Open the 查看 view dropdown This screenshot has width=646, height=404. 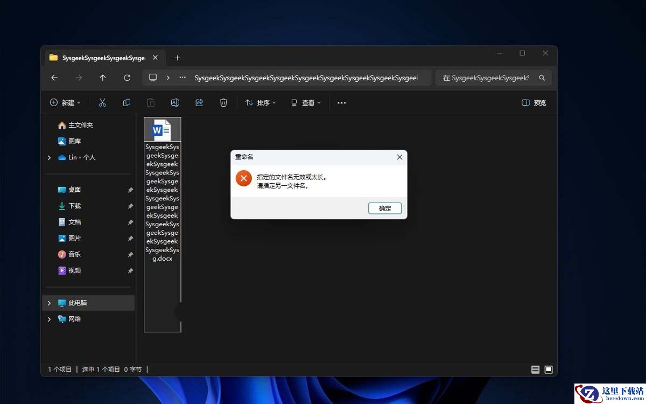[x=306, y=102]
